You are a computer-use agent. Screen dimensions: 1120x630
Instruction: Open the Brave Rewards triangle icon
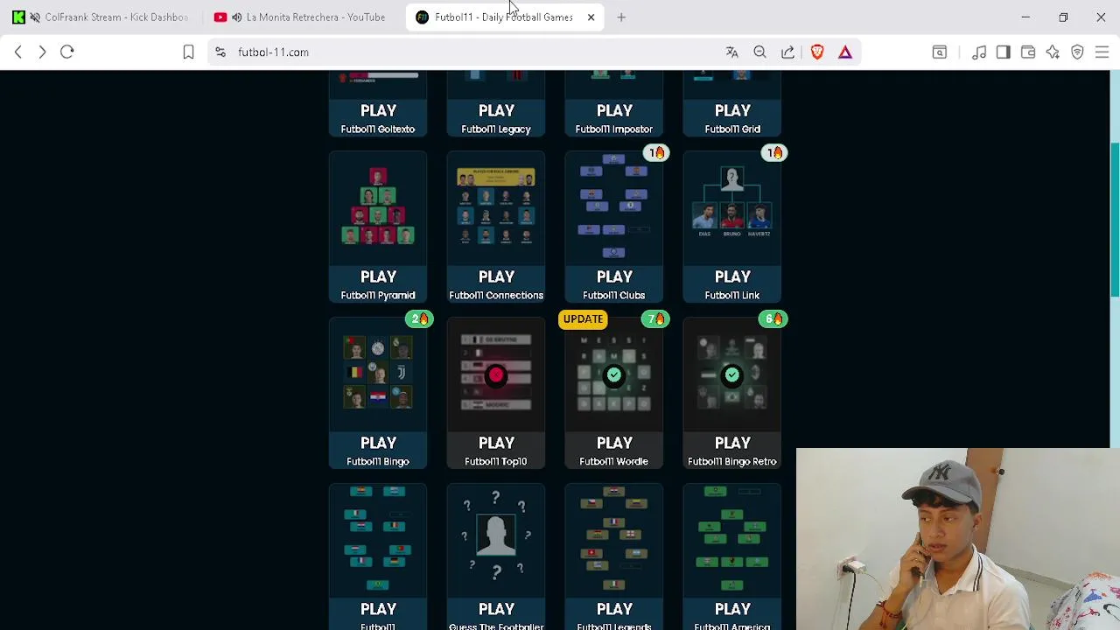(x=845, y=52)
